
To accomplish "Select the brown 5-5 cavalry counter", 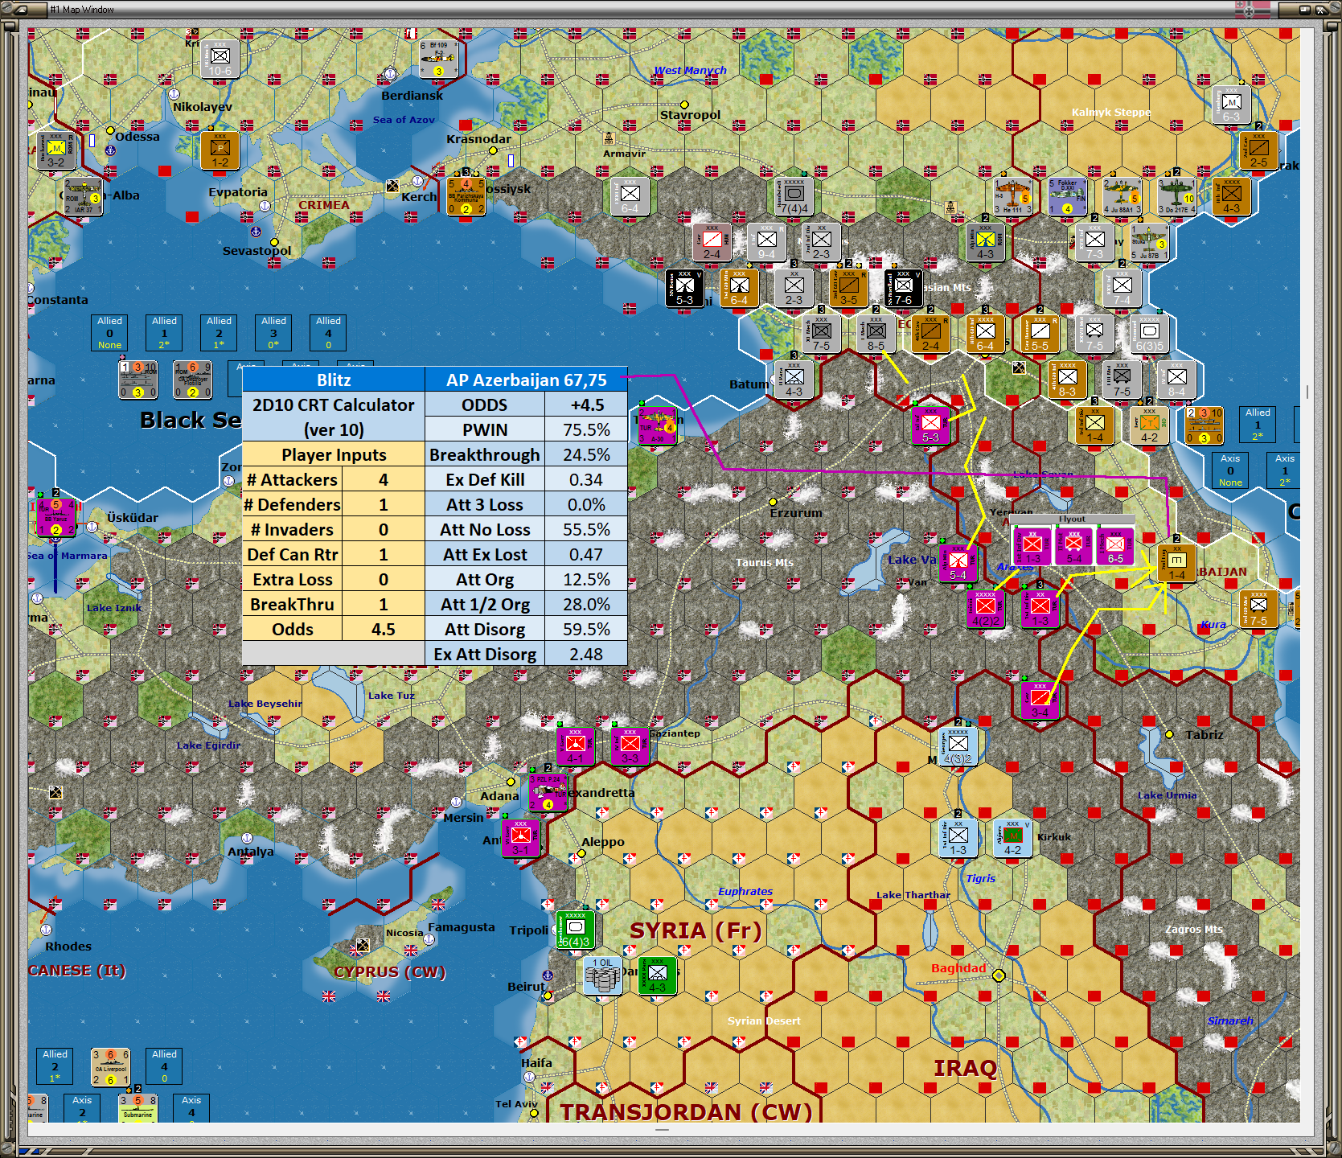I will [x=1040, y=334].
